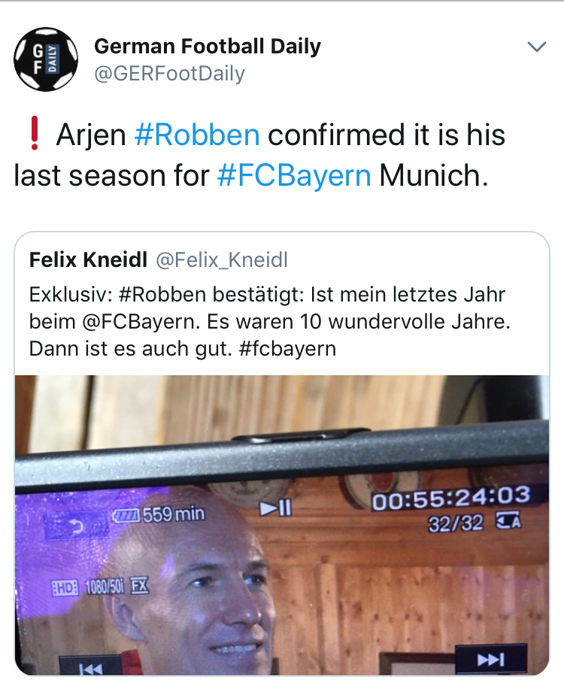Open the quoted tweet camera photo
Screen dimensions: 564x688
coord(282,525)
